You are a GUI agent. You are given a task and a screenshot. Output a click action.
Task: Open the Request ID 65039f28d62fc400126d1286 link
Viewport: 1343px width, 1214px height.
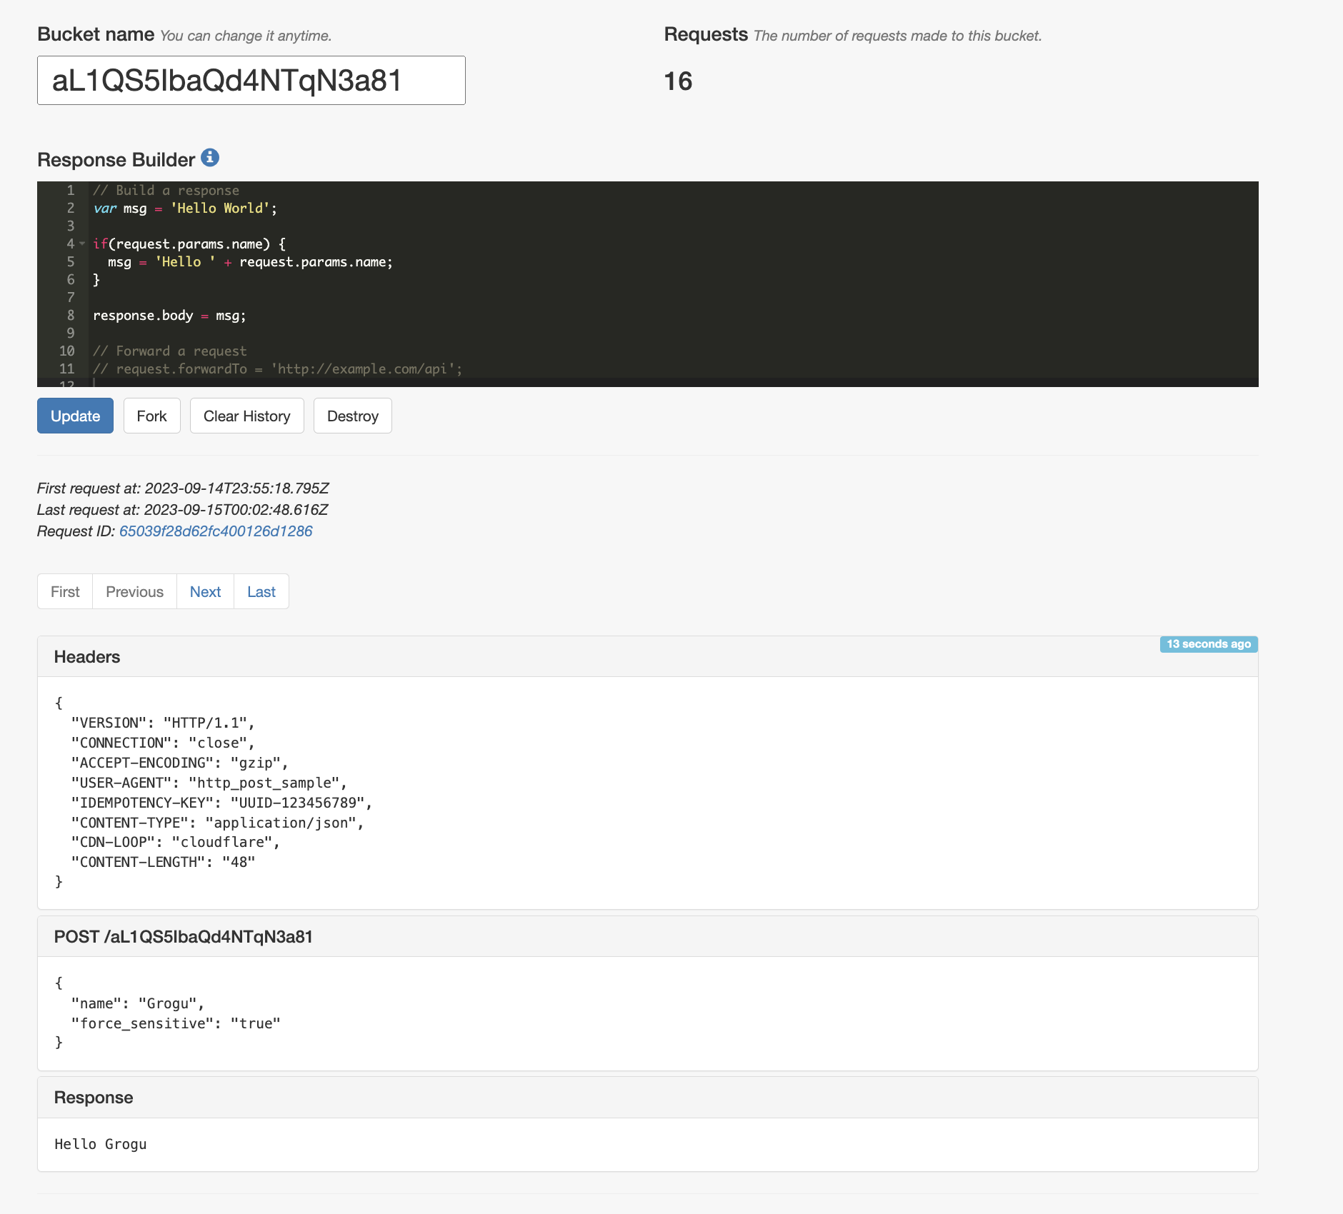215,531
